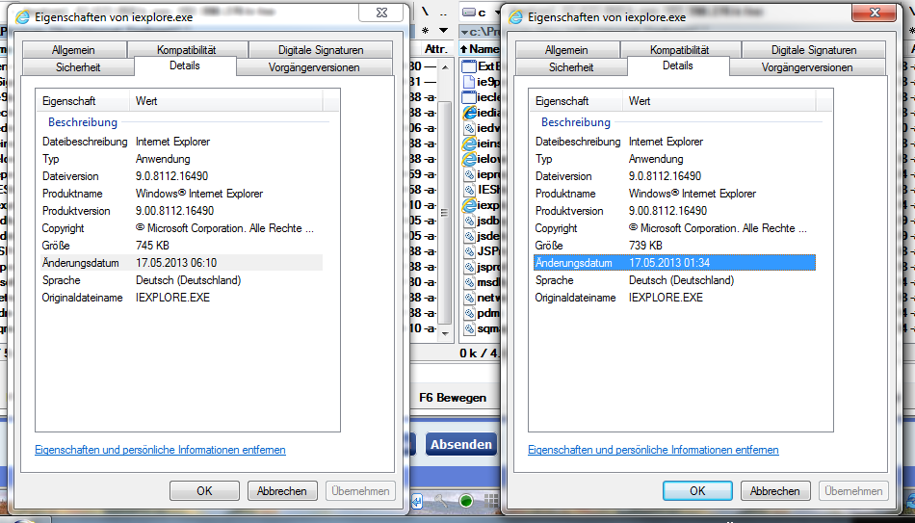Open Sicherheit tab in 745 KB dialog

click(x=78, y=67)
